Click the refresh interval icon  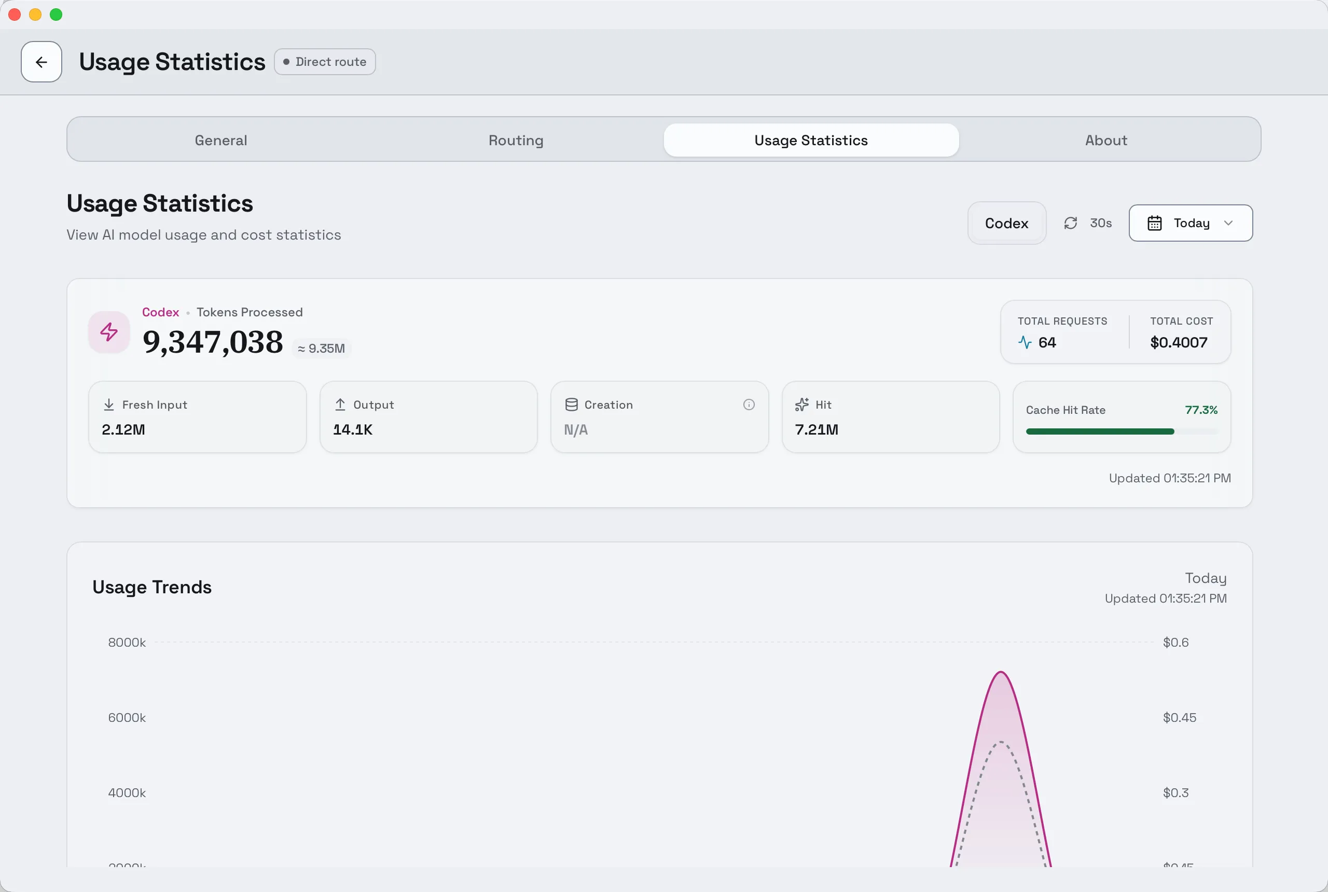(1071, 223)
